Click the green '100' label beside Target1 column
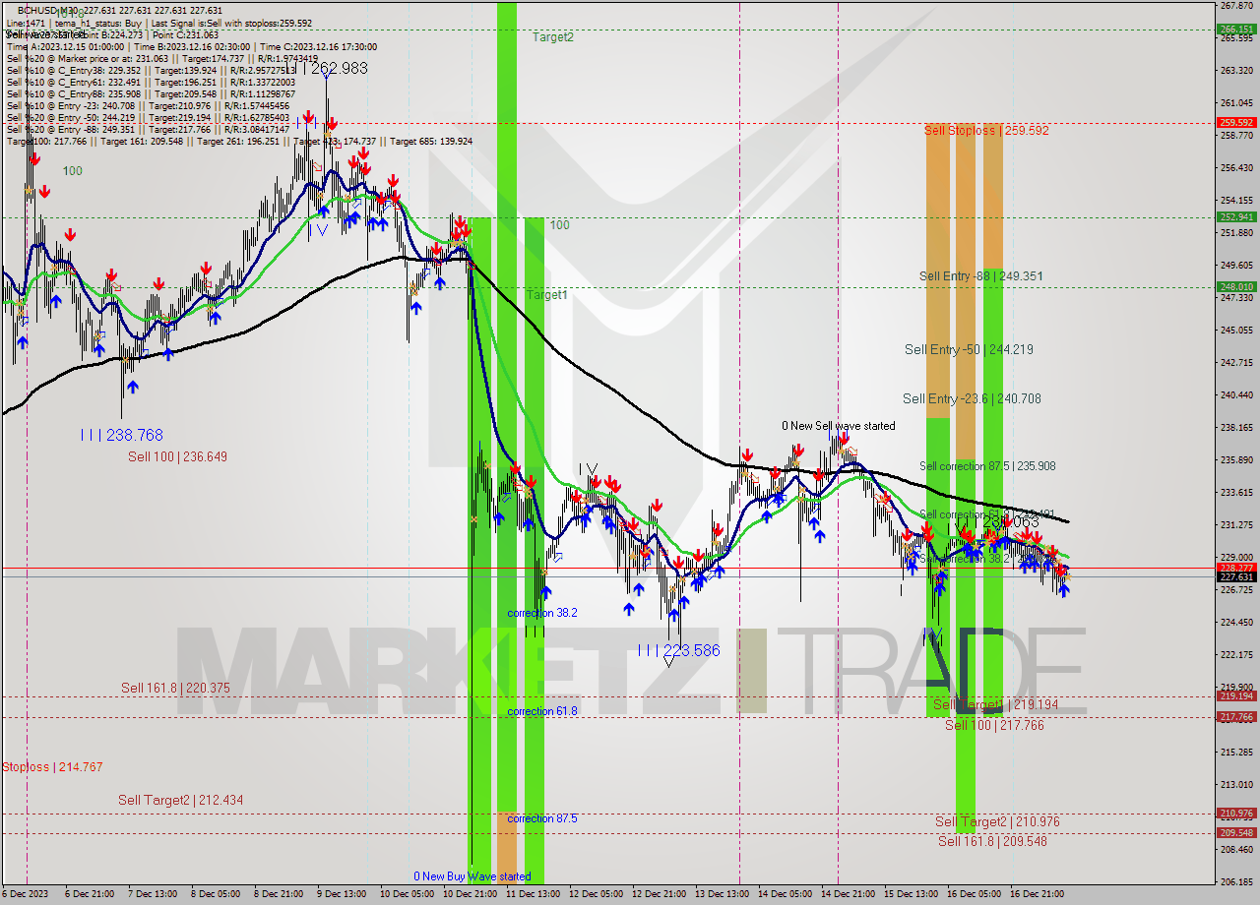This screenshot has height=905, width=1260. 559,225
